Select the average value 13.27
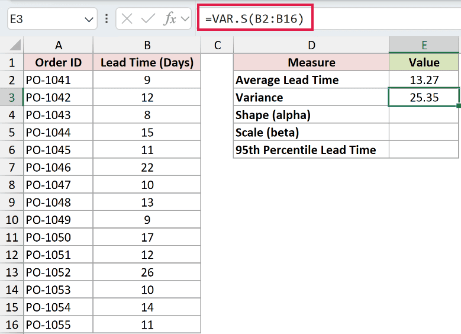The image size is (461, 334). (x=424, y=80)
